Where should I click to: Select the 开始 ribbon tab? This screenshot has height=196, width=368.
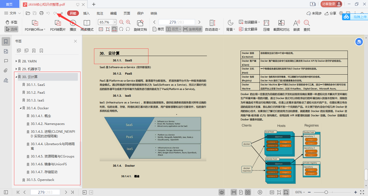tap(73, 13)
